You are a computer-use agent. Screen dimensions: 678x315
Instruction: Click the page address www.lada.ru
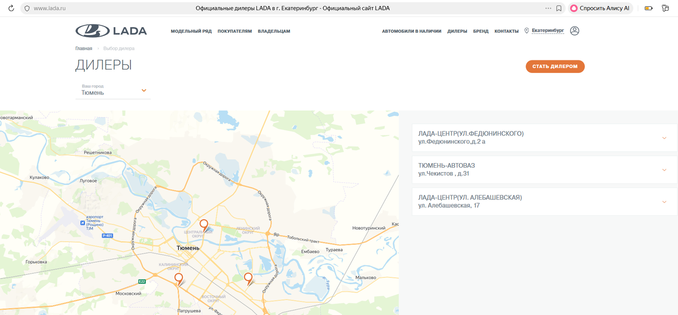[50, 8]
